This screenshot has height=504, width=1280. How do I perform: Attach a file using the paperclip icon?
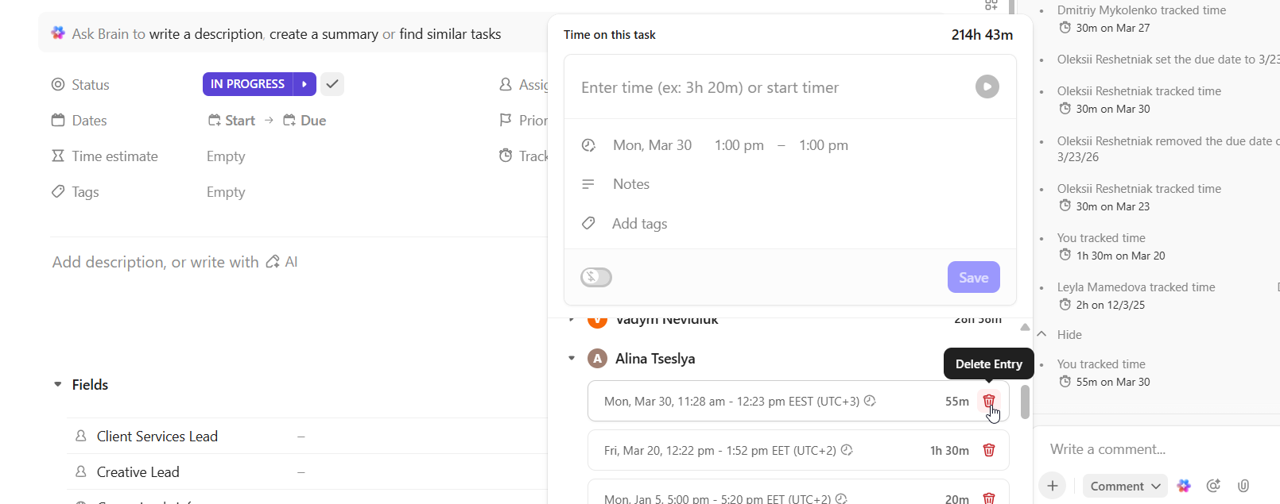(1243, 486)
